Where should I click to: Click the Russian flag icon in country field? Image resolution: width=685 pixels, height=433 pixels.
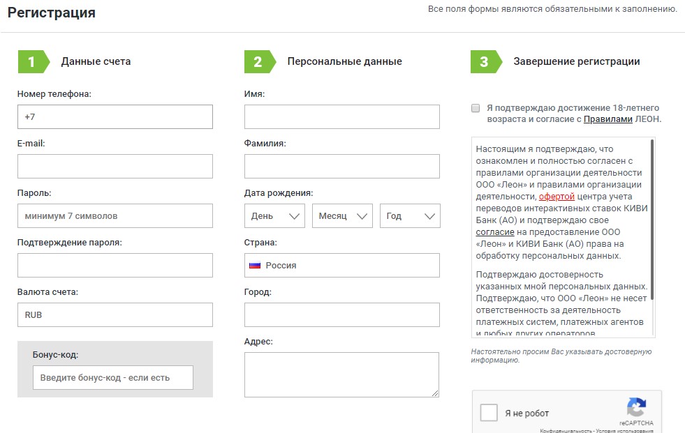pos(255,265)
